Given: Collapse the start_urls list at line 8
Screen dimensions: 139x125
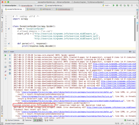Looking at the screenshot, I should click(12, 34).
